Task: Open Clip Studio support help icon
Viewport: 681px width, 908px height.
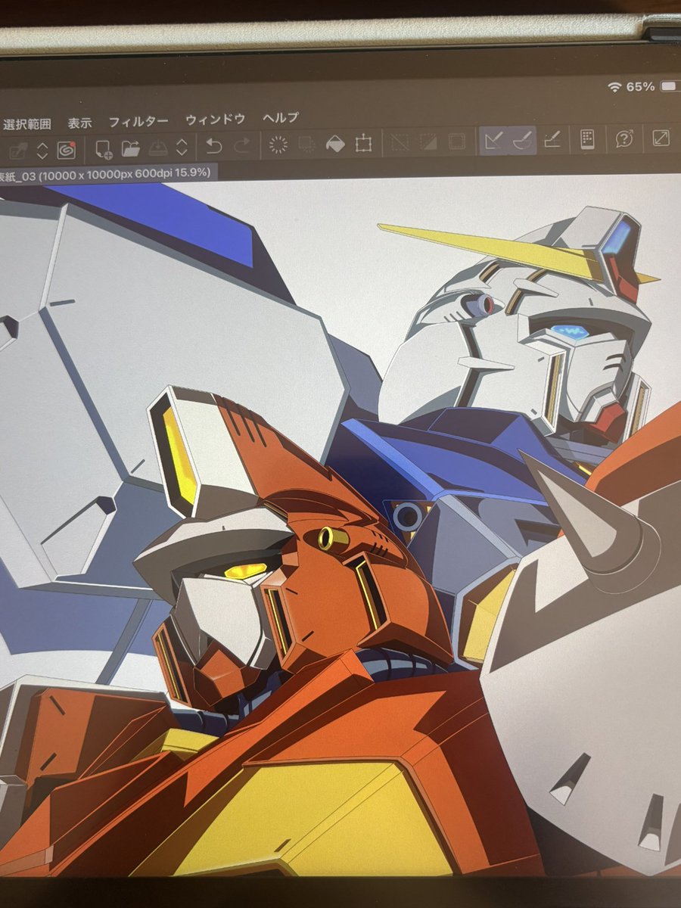Action: [623, 138]
